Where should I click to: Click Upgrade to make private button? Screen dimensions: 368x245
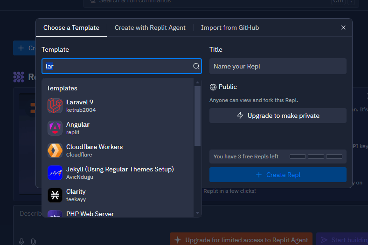[278, 116]
